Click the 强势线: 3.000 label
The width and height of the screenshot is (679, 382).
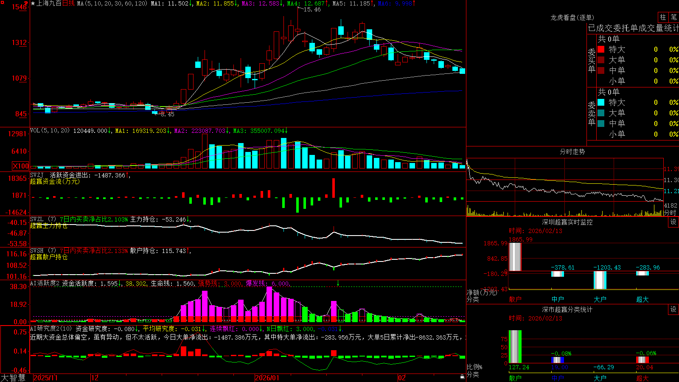(x=220, y=284)
